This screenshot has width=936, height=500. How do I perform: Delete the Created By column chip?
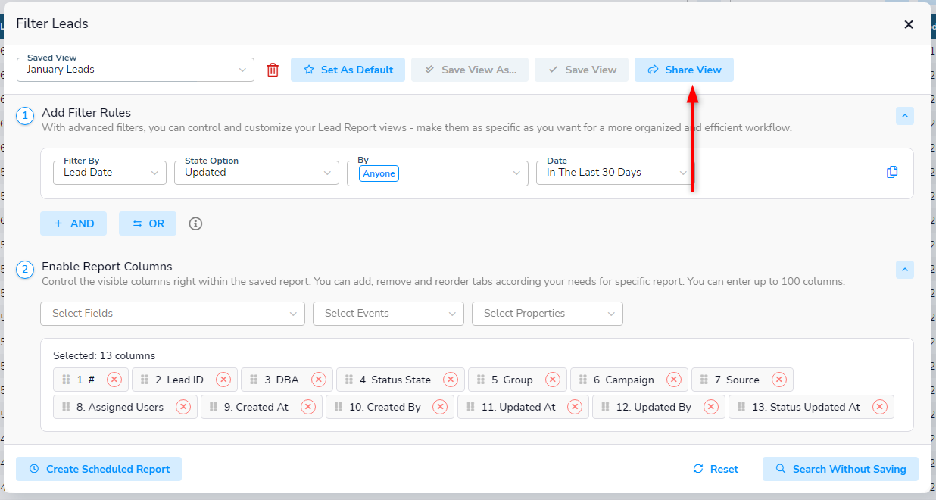tap(440, 407)
